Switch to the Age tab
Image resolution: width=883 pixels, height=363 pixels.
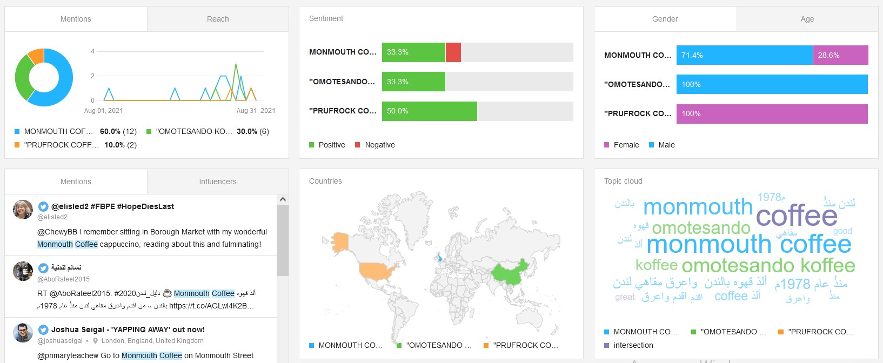click(807, 19)
